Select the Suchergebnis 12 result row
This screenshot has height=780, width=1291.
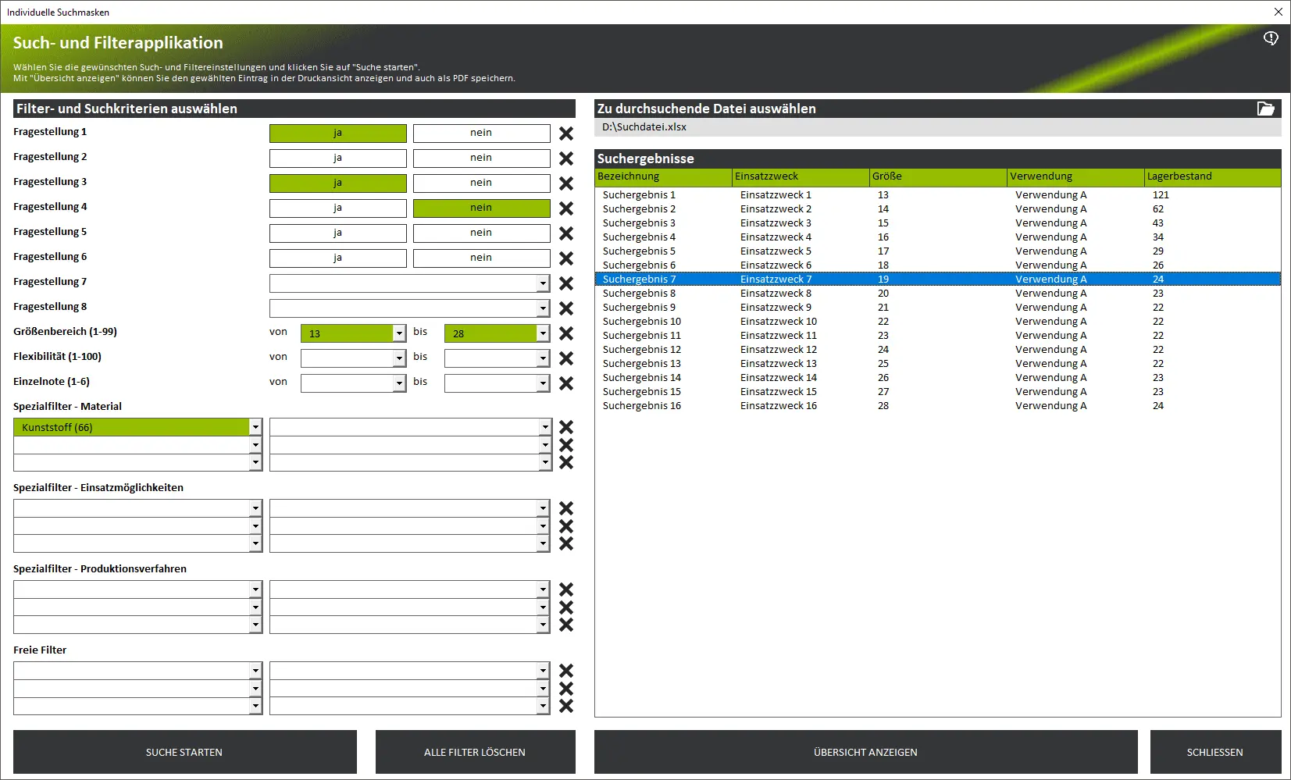click(x=642, y=350)
